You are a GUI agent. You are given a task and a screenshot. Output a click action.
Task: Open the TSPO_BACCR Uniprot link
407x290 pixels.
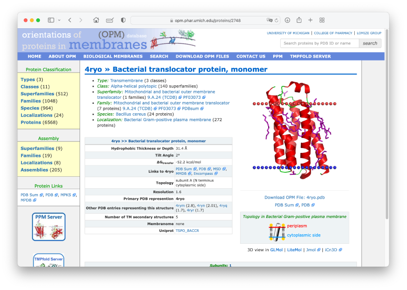pos(187,230)
